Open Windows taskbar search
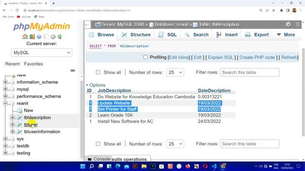Screen dimensions: 305x171 click(91, 166)
